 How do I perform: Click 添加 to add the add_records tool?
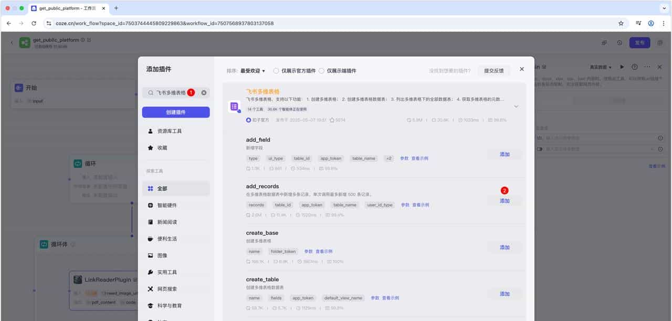[505, 200]
